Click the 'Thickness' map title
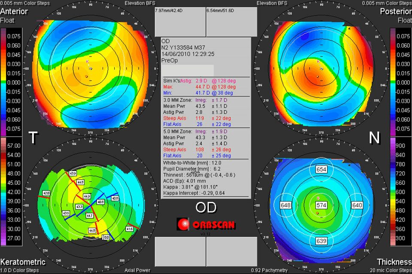The image size is (412, 274). [394, 262]
